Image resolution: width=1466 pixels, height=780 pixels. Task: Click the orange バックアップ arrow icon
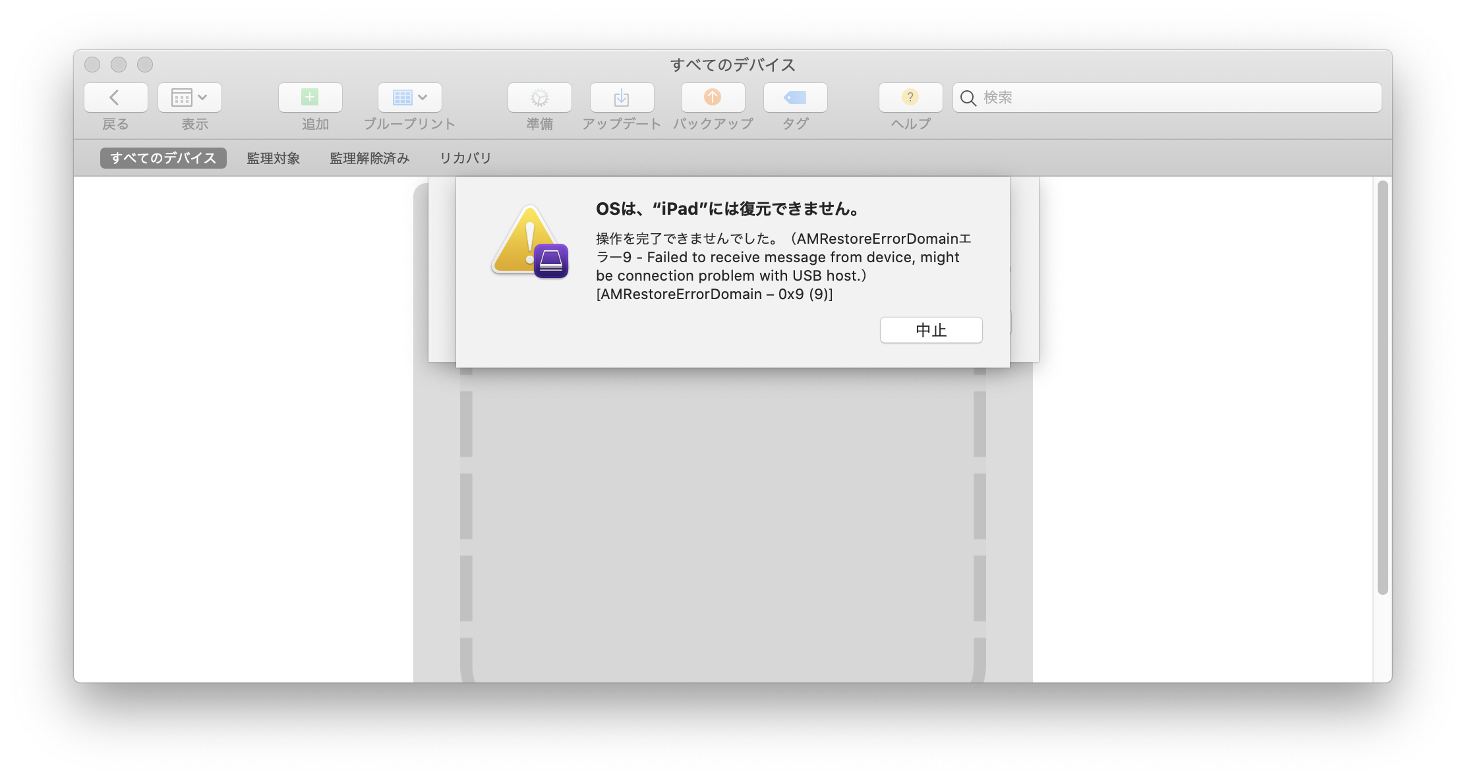click(x=713, y=97)
